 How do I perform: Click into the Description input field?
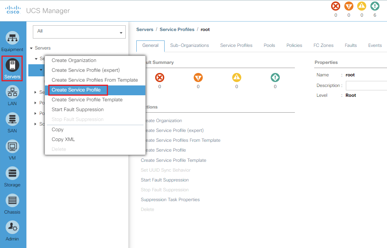pos(366,86)
